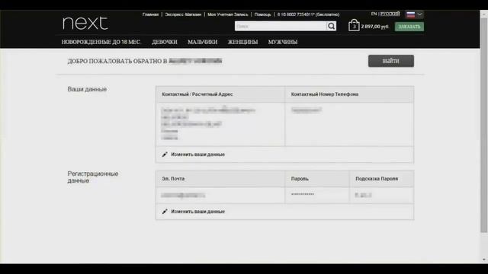Click the scrollbar down arrow
The height and width of the screenshot is (274, 488).
(x=483, y=260)
